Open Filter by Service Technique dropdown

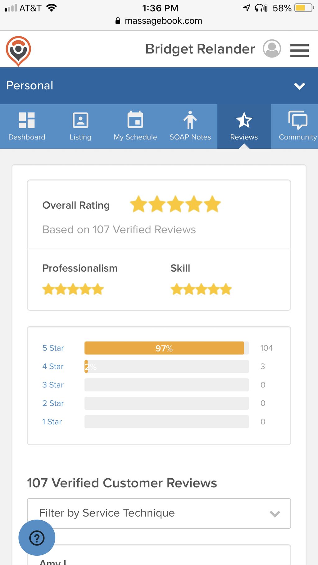159,513
